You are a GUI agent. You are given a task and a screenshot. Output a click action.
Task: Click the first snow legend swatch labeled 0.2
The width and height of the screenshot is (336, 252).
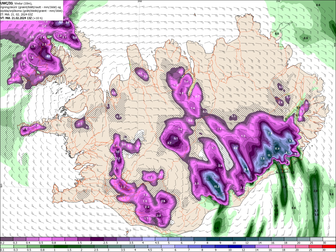7,239
